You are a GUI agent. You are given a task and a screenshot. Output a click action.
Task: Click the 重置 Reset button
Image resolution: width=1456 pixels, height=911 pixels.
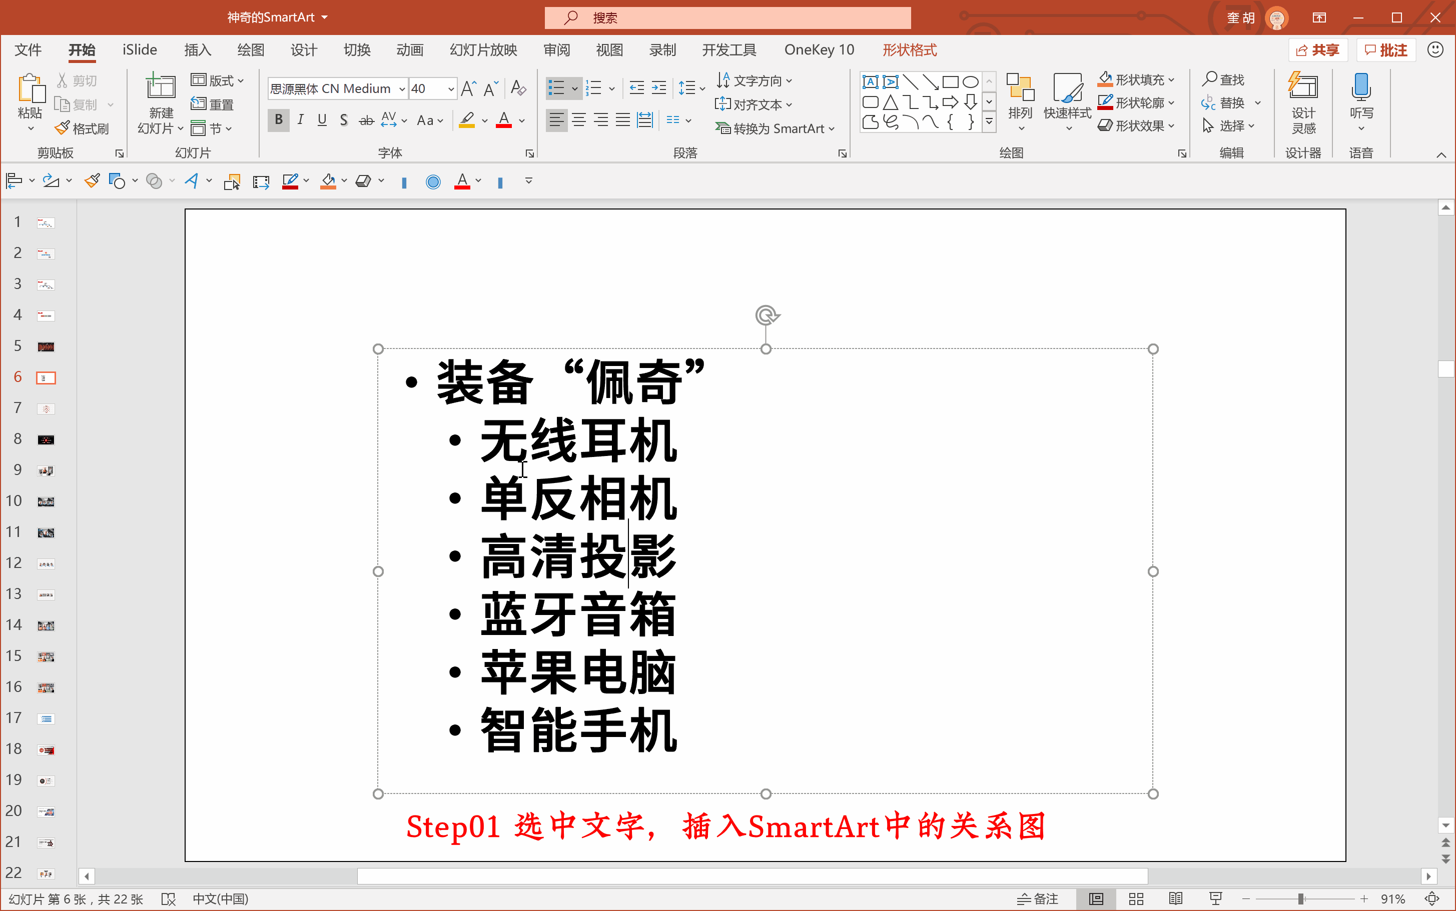click(x=212, y=104)
